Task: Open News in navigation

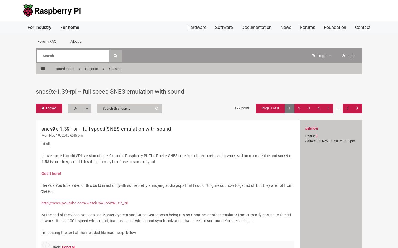Action: click(286, 27)
